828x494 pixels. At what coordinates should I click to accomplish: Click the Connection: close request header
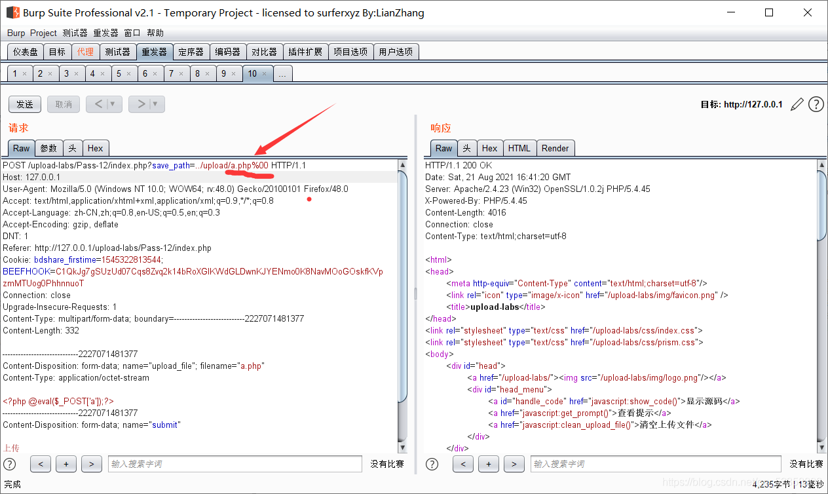[x=37, y=295]
